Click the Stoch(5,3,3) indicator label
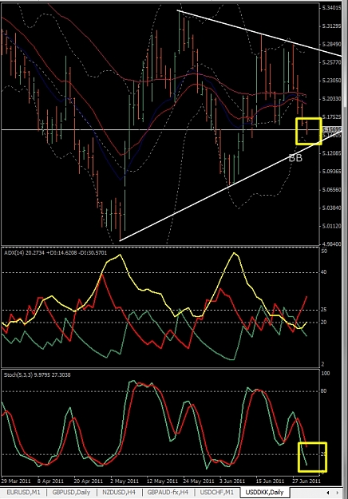The height and width of the screenshot is (499, 348). pos(38,375)
